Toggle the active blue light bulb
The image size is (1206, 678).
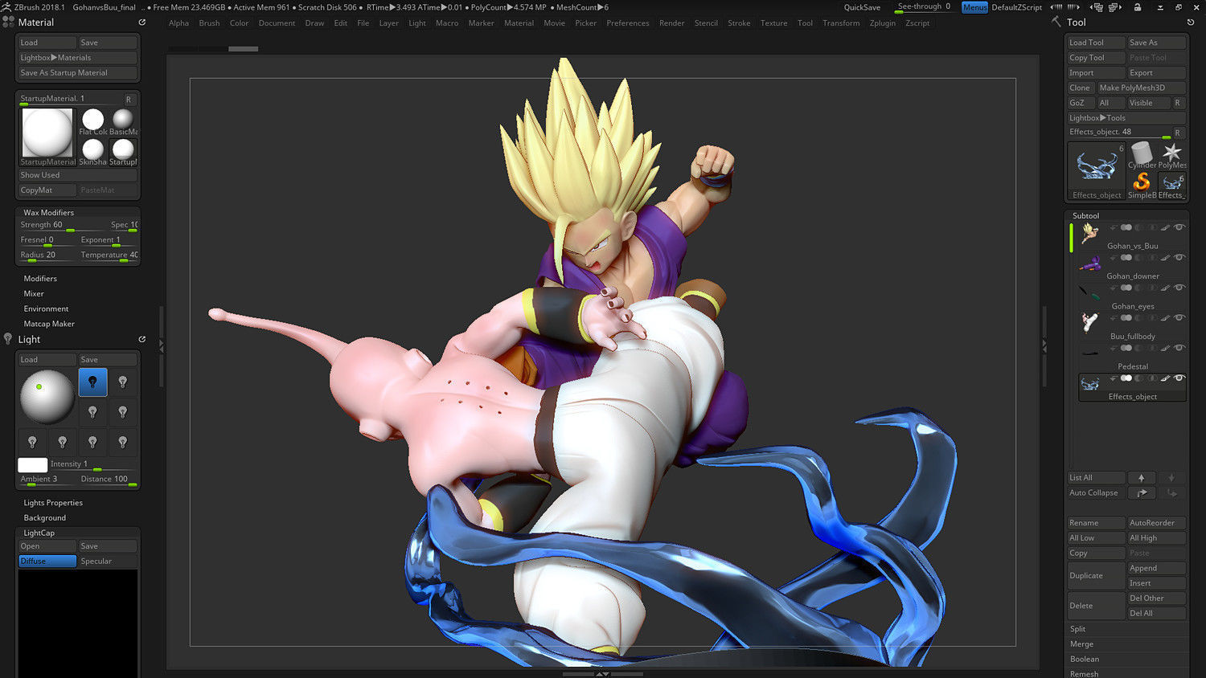(93, 382)
